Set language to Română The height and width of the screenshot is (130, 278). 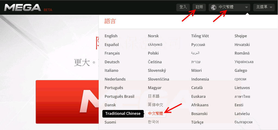242,53
